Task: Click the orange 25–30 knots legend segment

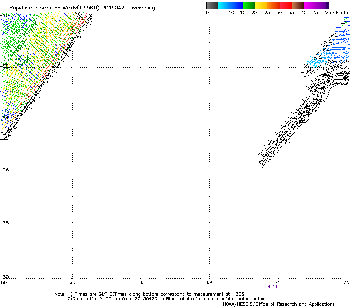Action: 273,6
